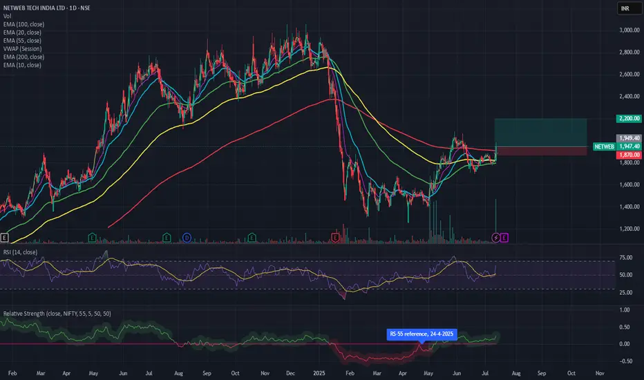Select the EMA (55, close) legend
644x380 pixels.
pyautogui.click(x=22, y=41)
